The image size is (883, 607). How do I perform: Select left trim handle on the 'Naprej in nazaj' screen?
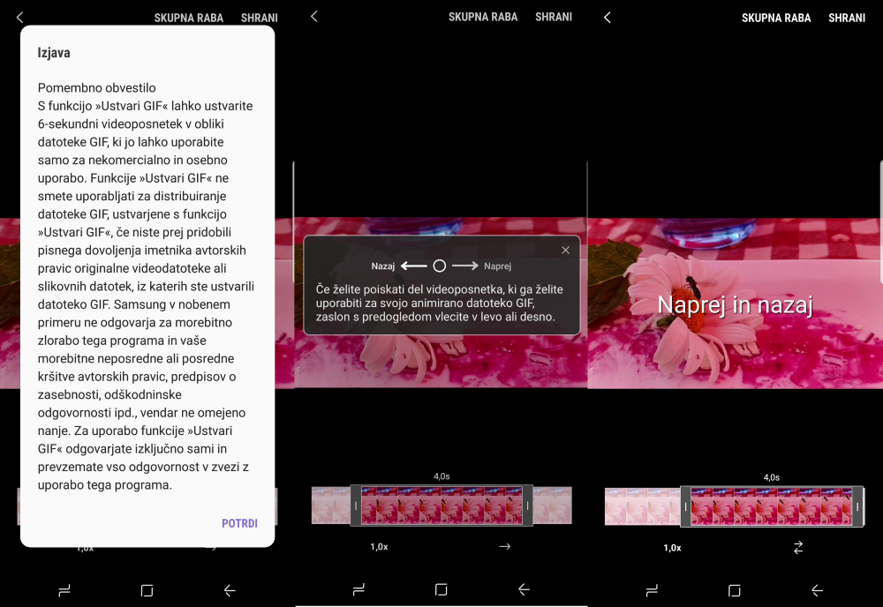(x=685, y=507)
